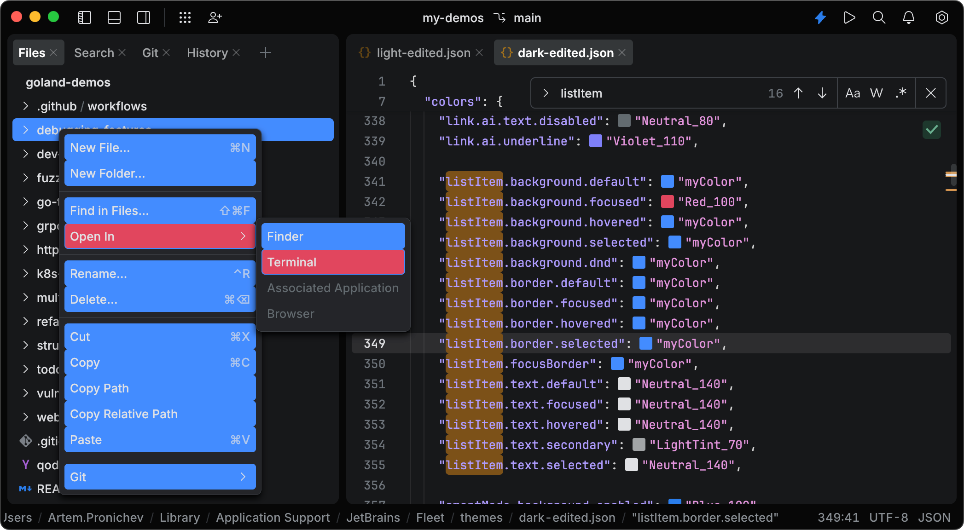964x530 pixels.
Task: Open the Git submenu in the context menu
Action: point(160,477)
